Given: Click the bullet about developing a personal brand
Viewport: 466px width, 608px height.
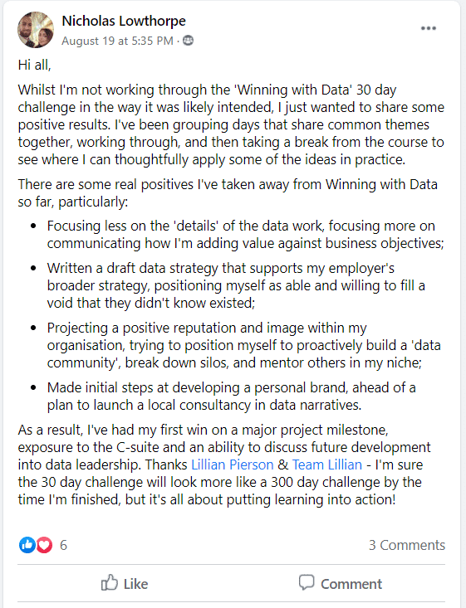Looking at the screenshot, I should pyautogui.click(x=232, y=396).
